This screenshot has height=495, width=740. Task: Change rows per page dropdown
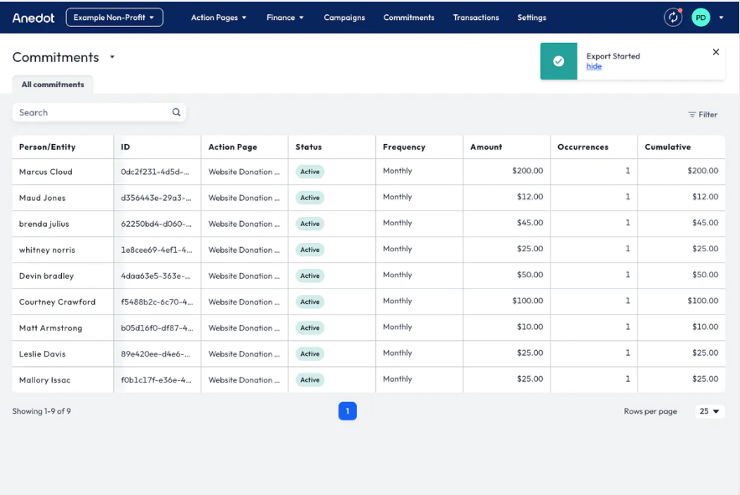(709, 411)
